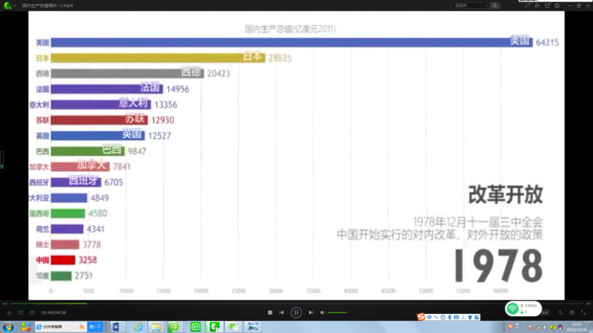
Task: Toggle Chinese input mode on Sogou toolbar
Action: pos(429,318)
